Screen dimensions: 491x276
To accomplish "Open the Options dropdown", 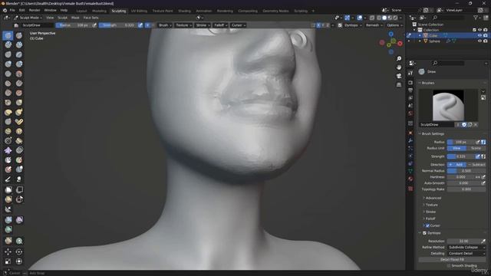I will click(394, 25).
